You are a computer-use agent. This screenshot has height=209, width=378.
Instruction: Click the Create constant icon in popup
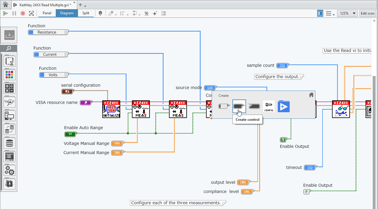(x=224, y=106)
